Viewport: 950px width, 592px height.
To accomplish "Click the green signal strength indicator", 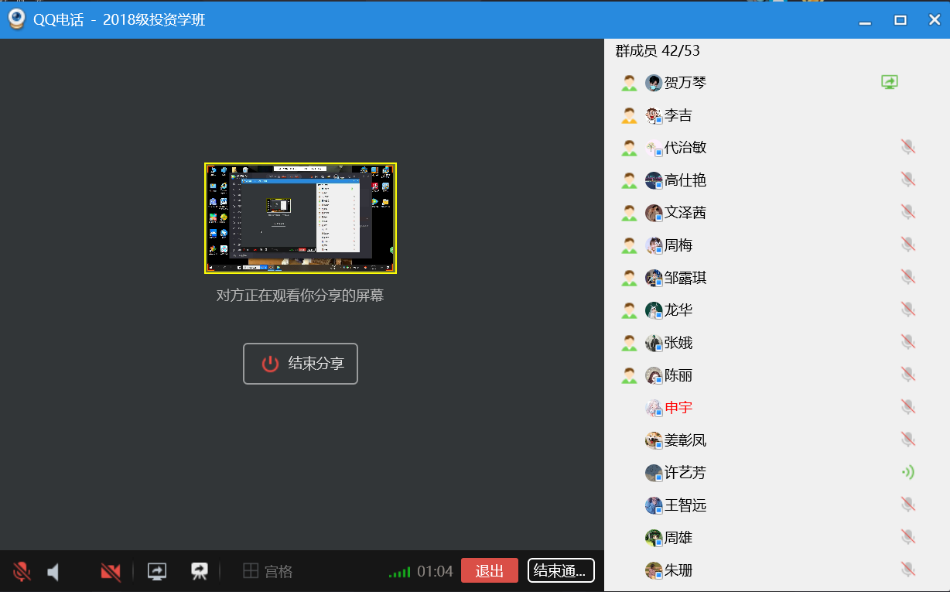I will pyautogui.click(x=399, y=573).
